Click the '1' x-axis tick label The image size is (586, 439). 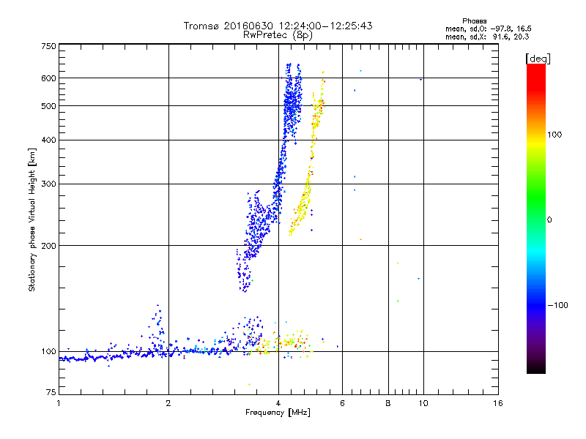click(x=59, y=403)
